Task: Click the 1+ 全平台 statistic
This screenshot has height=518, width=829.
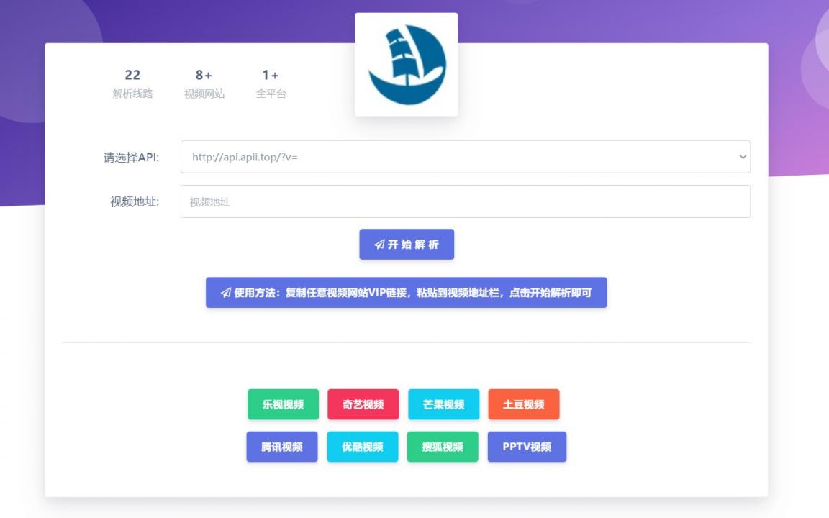Action: 271,83
